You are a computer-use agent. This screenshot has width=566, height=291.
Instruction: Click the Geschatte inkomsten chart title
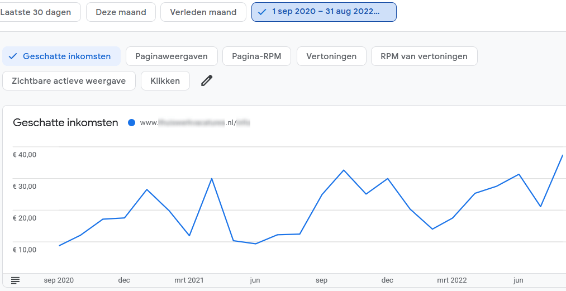[x=65, y=123]
